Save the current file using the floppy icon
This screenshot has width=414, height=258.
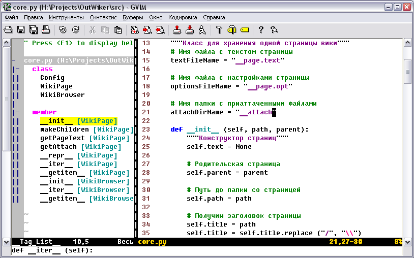pos(21,29)
